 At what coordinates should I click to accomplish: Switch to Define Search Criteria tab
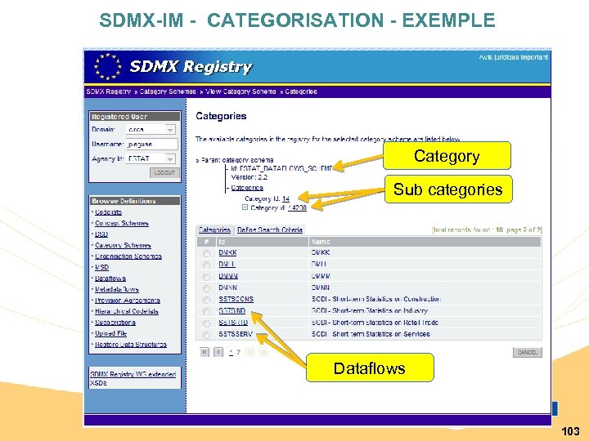270,229
